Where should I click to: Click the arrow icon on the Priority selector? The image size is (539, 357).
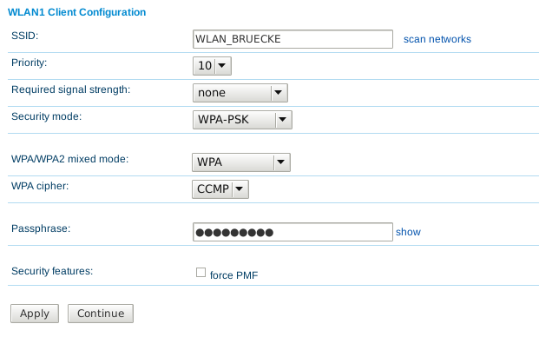pyautogui.click(x=222, y=65)
